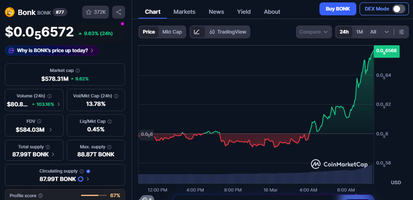
Task: Select the line chart type icon
Action: coord(197,32)
